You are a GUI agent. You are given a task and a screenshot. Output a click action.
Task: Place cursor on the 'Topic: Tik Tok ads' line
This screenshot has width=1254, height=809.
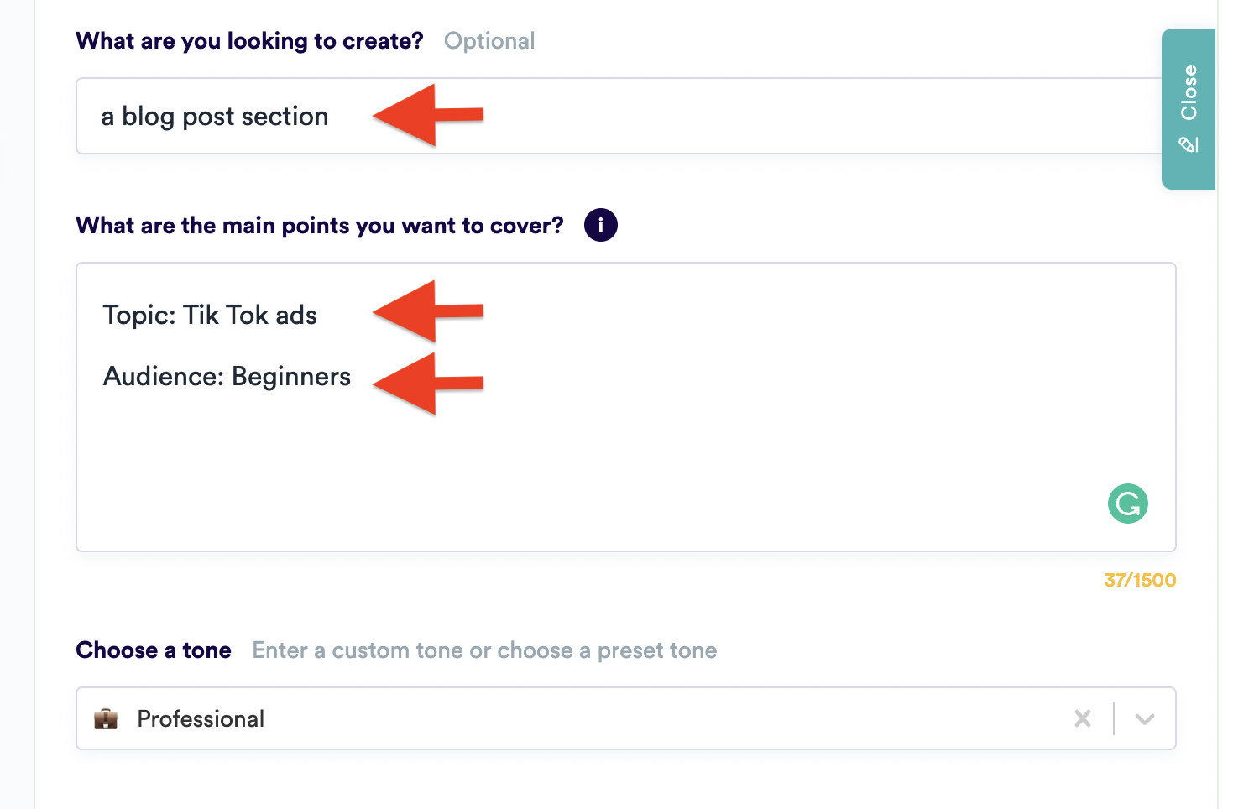(x=210, y=316)
